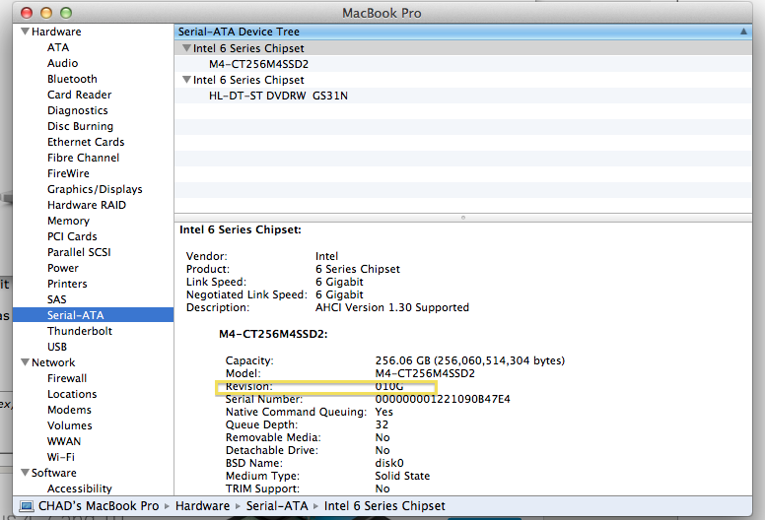Screen dimensions: 765x520
Task: Select WWAN under Network
Action: pyautogui.click(x=64, y=441)
